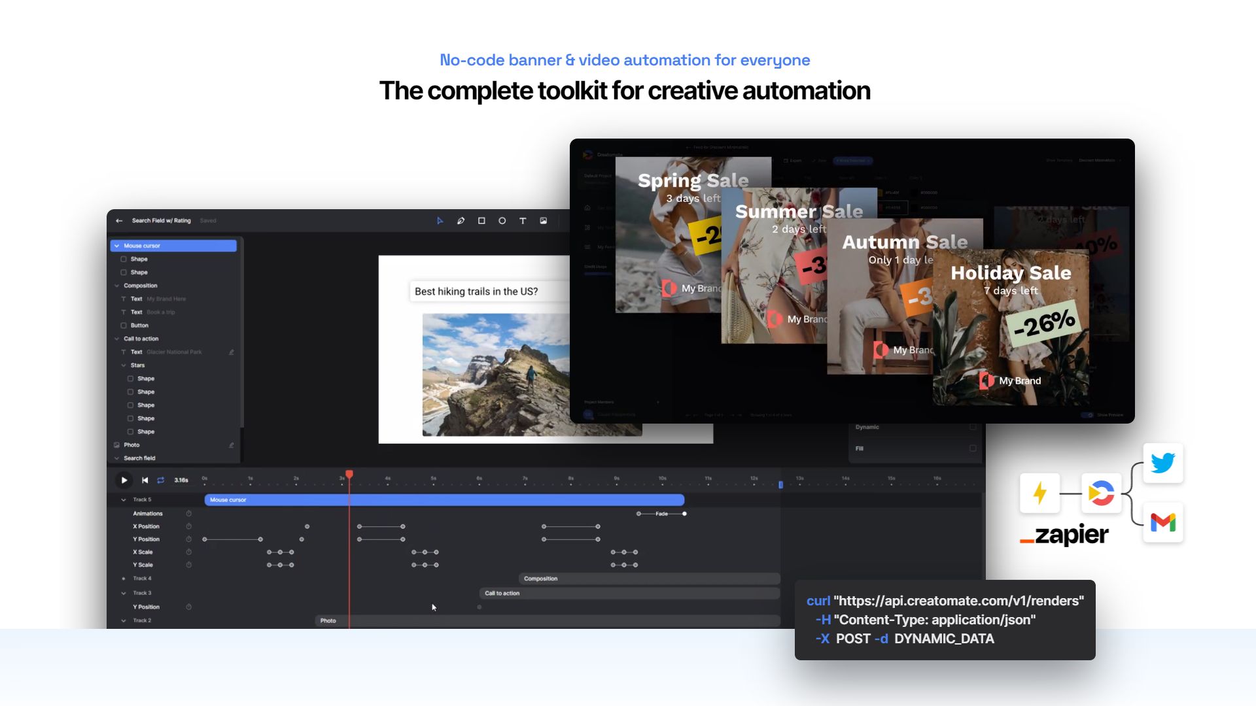Collapse Track 5 in the timeline
The height and width of the screenshot is (706, 1256).
pyautogui.click(x=123, y=499)
